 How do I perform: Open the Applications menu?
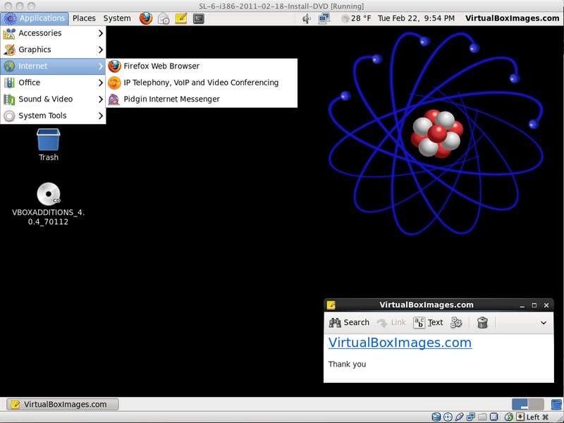[35, 18]
